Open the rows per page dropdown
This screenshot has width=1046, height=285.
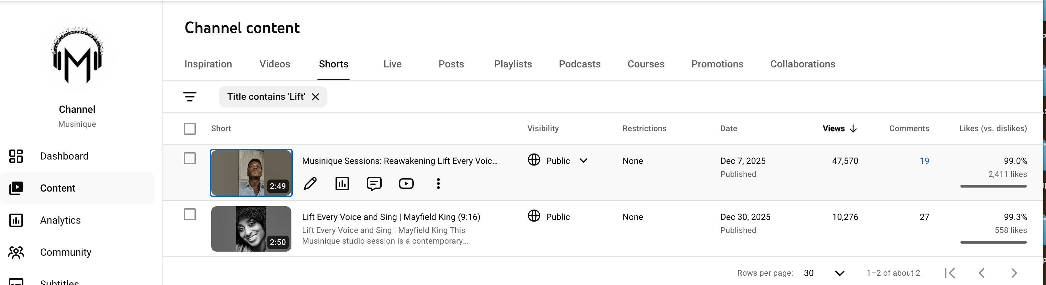coord(840,273)
